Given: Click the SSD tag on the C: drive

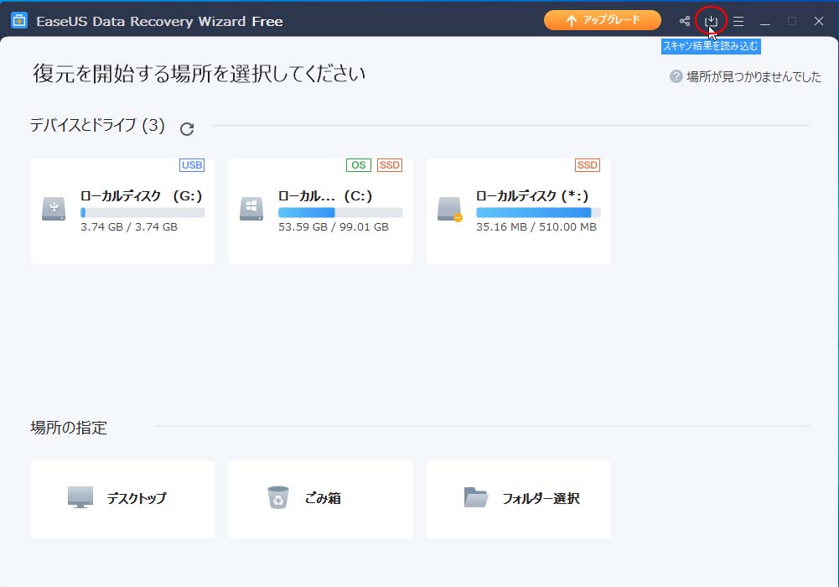Looking at the screenshot, I should point(389,165).
